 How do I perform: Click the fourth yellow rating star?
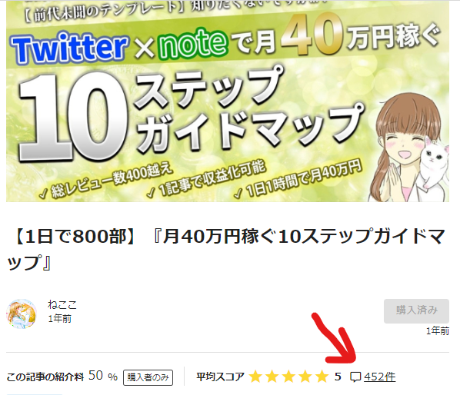[x=305, y=377]
